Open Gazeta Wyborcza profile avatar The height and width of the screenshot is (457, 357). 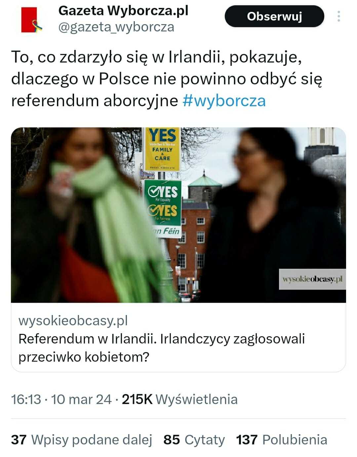(x=32, y=20)
